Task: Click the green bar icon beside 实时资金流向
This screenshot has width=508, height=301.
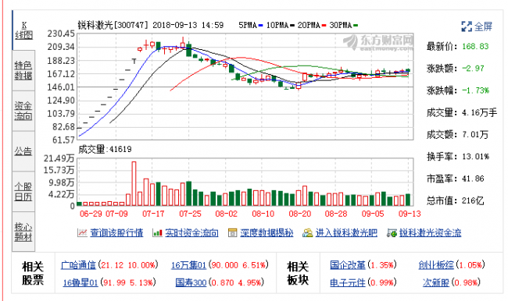Action: point(157,232)
